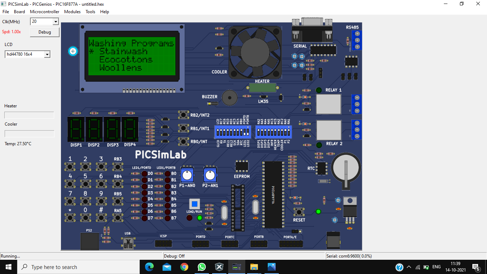Toggle the HEATER DIP switch in the right bank
The width and height of the screenshot is (487, 274).
point(275,132)
